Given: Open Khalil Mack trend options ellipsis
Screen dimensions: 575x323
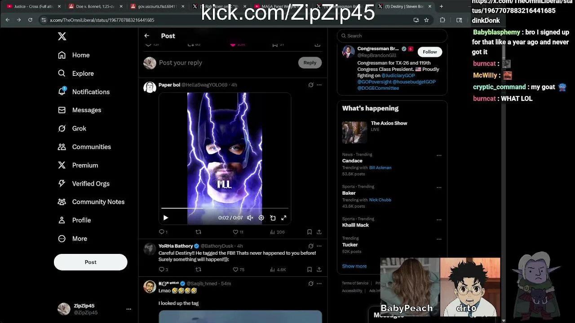Looking at the screenshot, I should coord(439,220).
